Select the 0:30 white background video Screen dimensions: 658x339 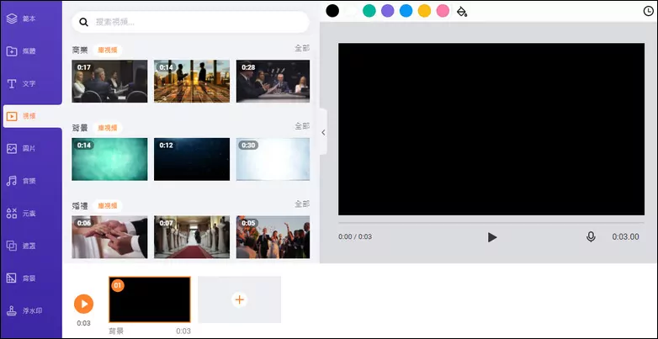coord(273,160)
